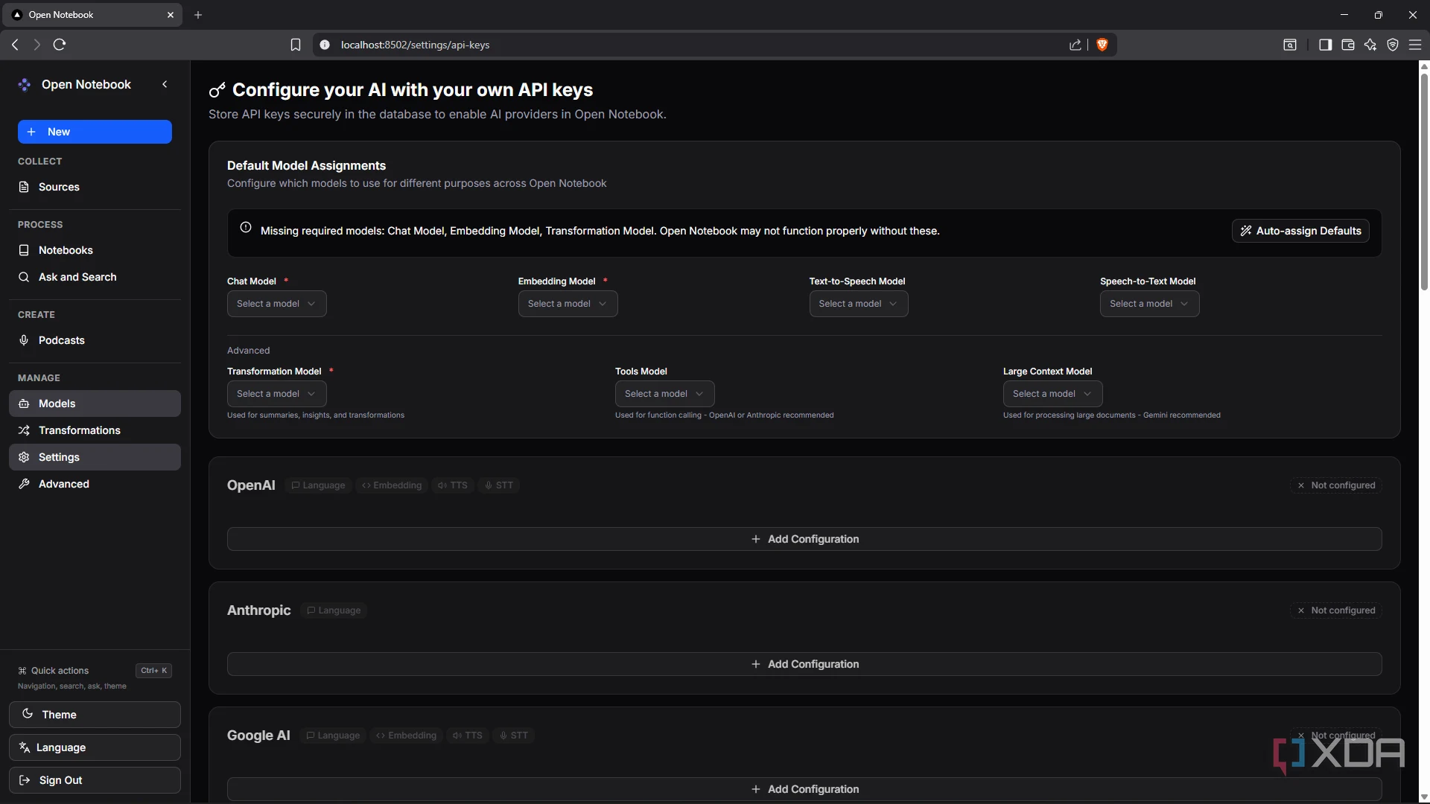The height and width of the screenshot is (804, 1430).
Task: Click Anthropic Language tag
Action: point(334,610)
